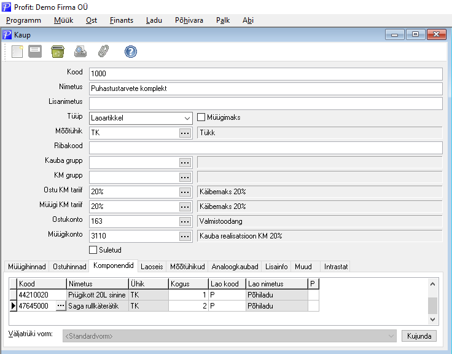Click the Nimetus column header in grid
This screenshot has height=354, width=452.
pyautogui.click(x=98, y=284)
